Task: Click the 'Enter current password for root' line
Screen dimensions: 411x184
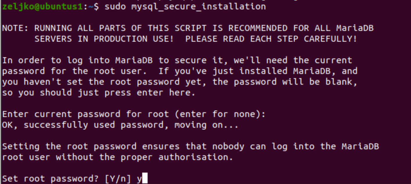Action: [x=134, y=114]
